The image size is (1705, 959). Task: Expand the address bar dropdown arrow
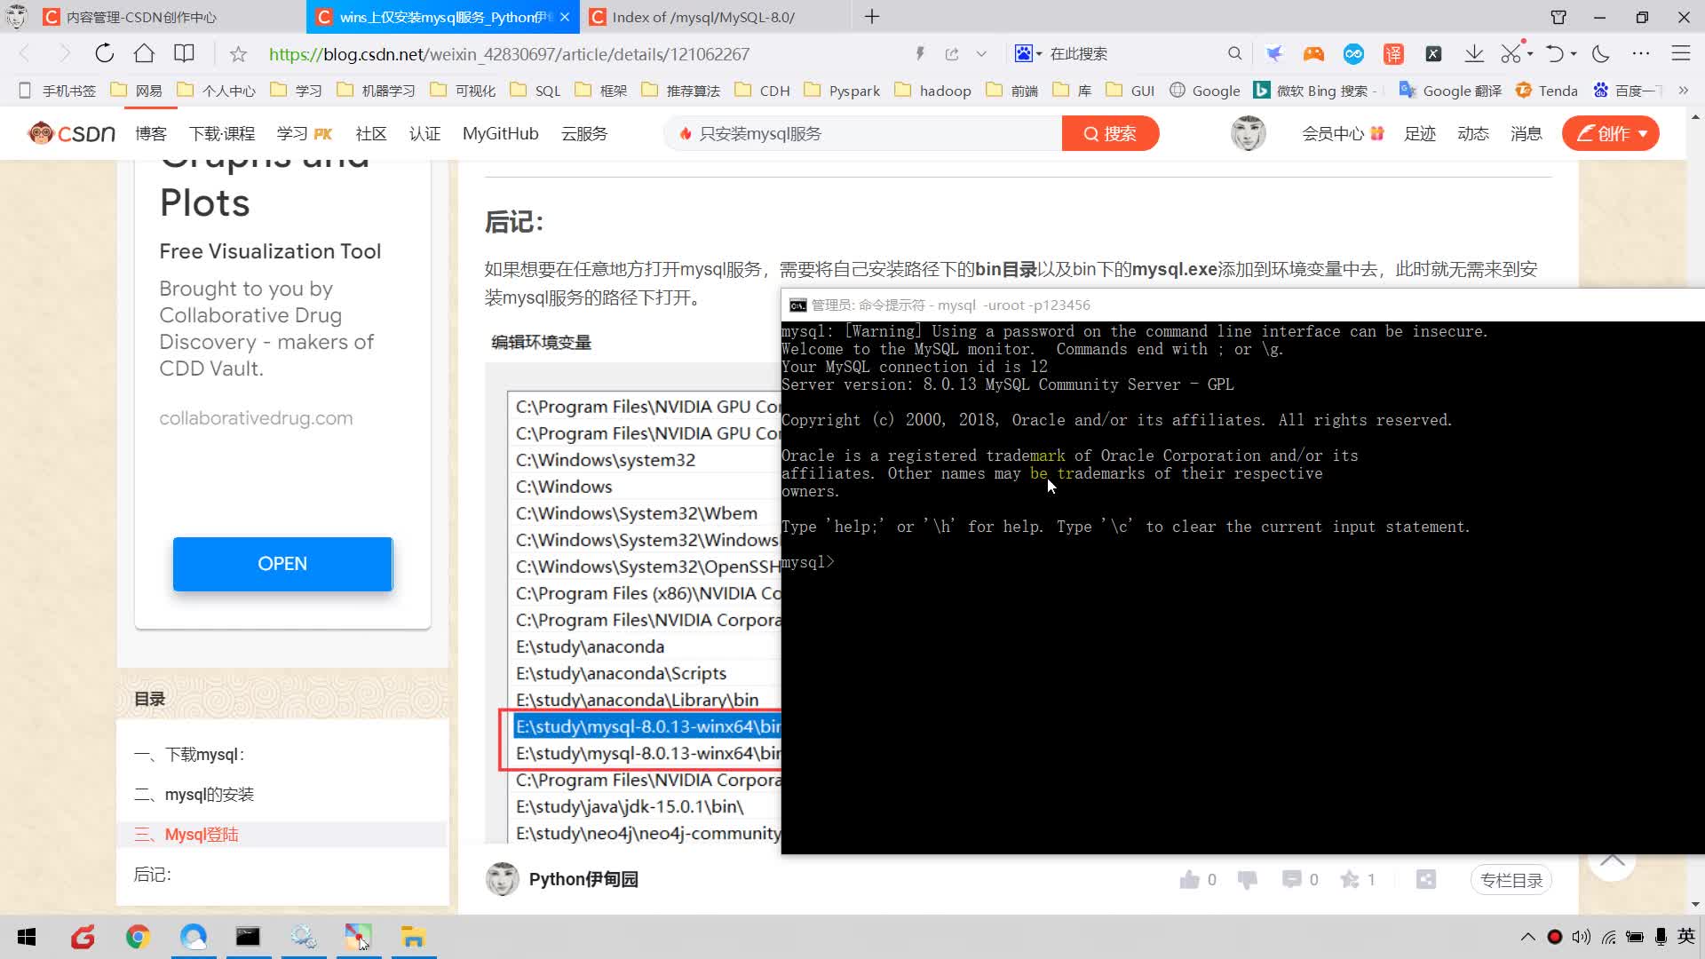pos(981,54)
